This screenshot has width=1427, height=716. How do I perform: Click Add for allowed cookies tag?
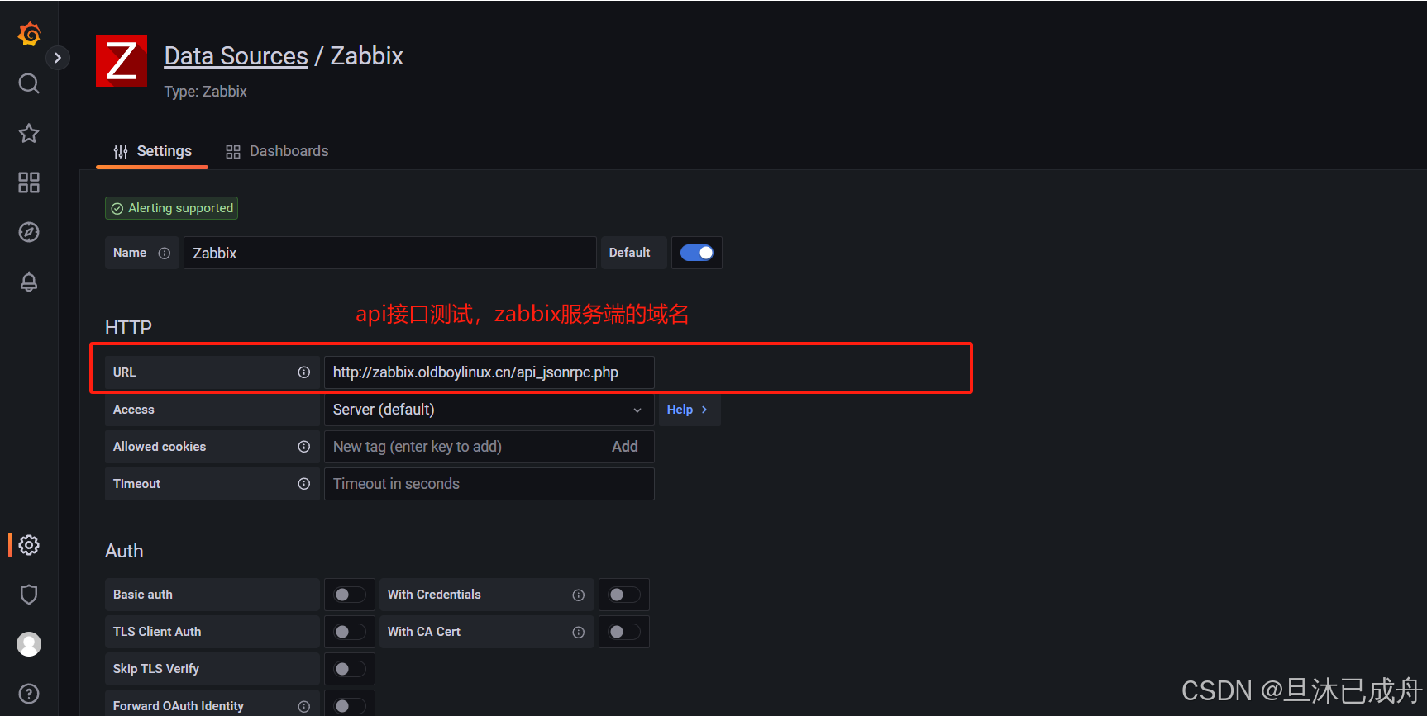(x=625, y=447)
